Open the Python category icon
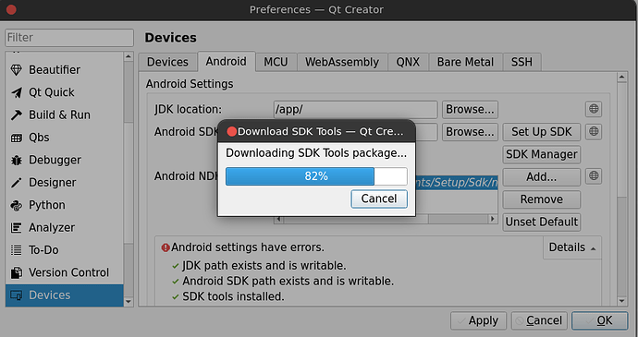638x337 pixels. pos(17,205)
